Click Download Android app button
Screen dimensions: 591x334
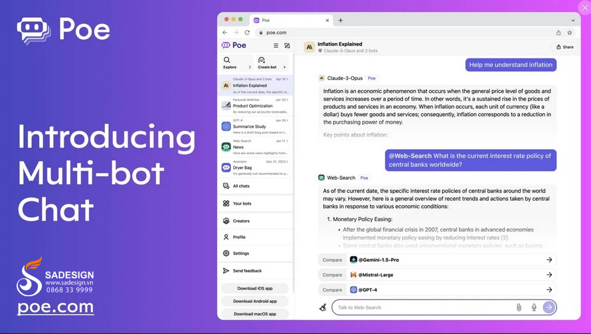tap(255, 302)
